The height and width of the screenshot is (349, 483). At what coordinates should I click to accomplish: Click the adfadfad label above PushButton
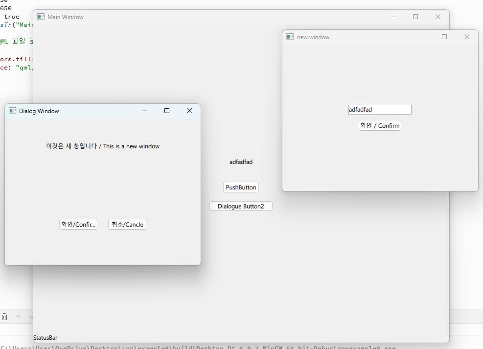point(241,162)
